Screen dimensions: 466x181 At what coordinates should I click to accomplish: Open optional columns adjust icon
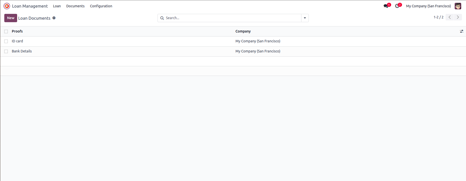pos(461,31)
